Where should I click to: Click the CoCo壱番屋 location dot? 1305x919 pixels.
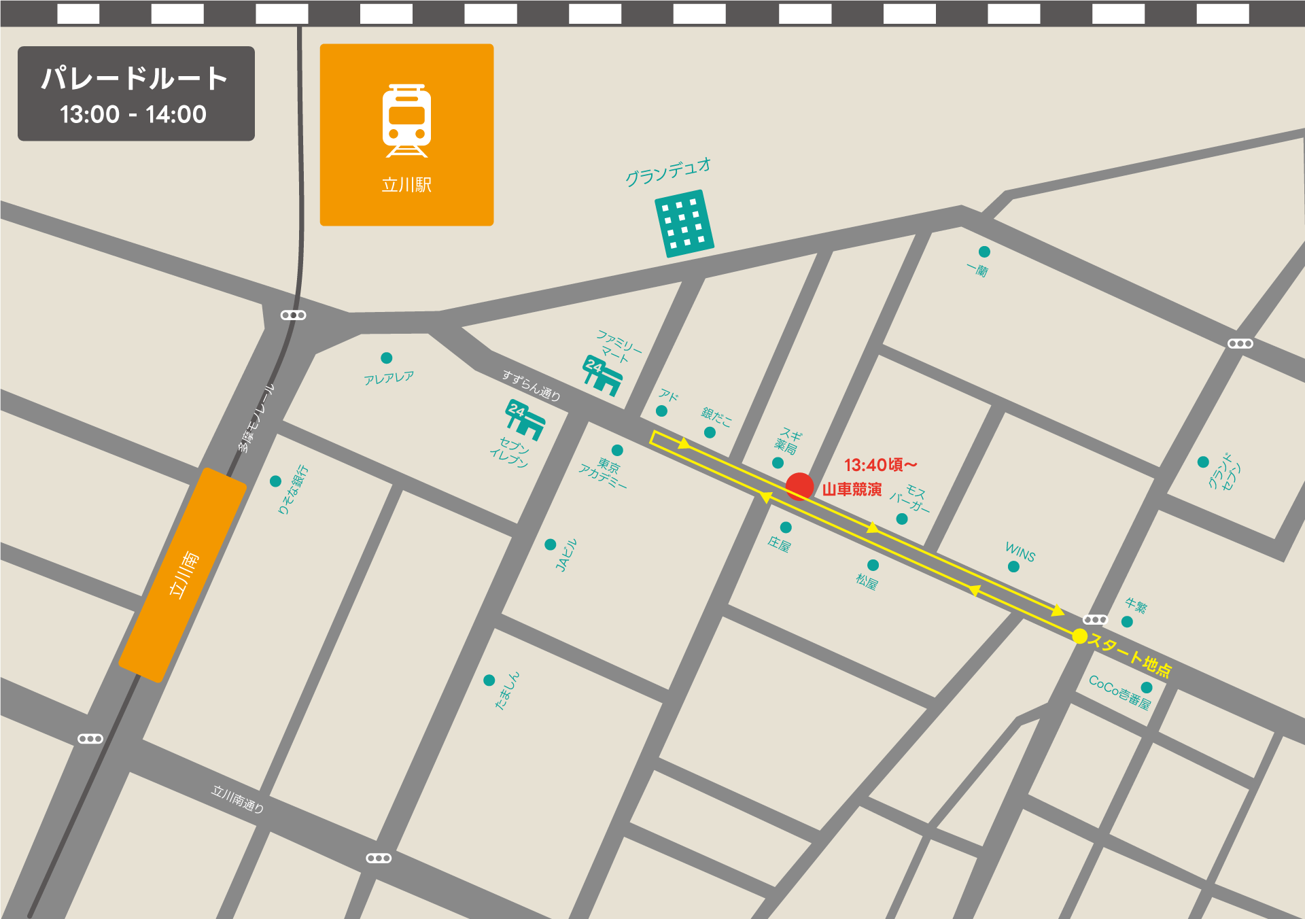tap(1147, 687)
